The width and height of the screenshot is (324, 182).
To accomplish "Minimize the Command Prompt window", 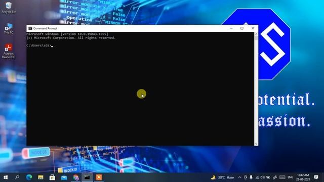I will coord(231,28).
